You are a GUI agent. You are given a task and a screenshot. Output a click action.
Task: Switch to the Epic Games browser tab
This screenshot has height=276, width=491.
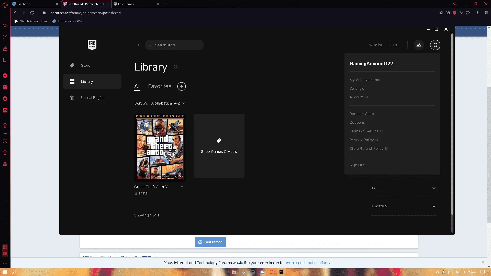click(136, 4)
